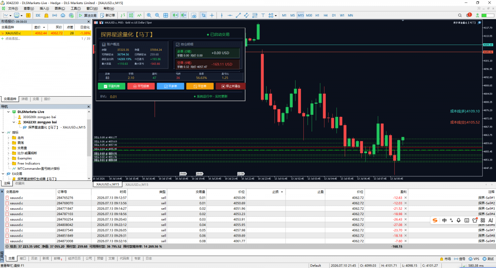Viewport: 496px width, 268px height.
Task: Select the text label tool
Action: point(263,15)
